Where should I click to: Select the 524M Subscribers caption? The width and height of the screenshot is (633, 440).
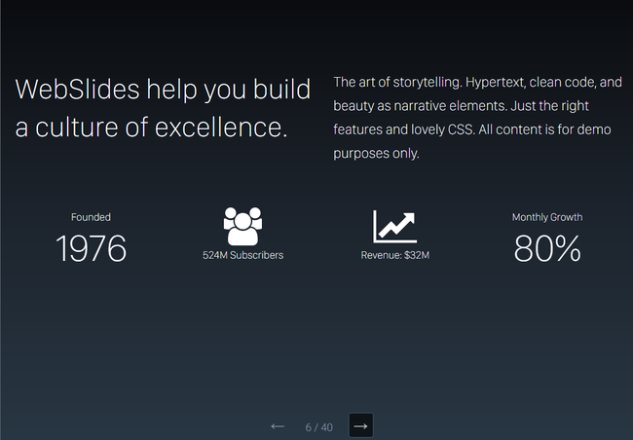tap(242, 255)
